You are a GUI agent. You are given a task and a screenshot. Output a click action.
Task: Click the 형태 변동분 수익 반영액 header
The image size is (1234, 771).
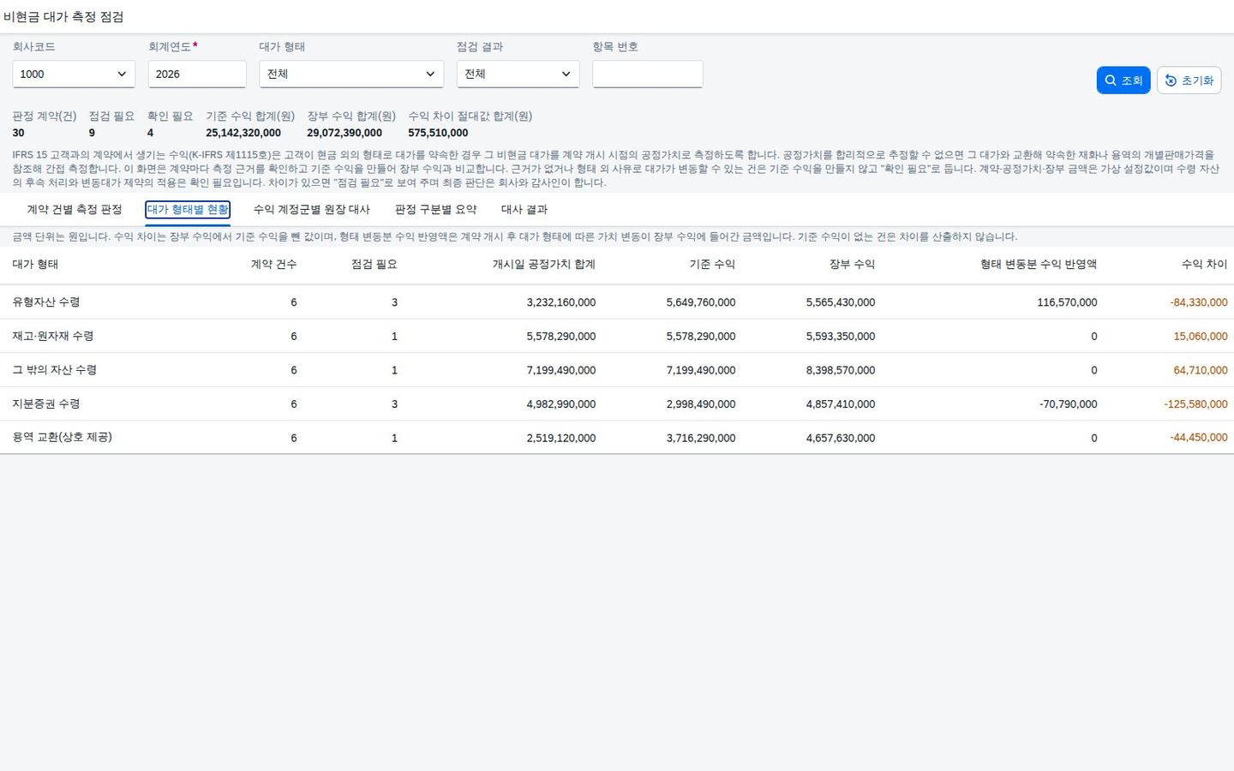point(1039,265)
